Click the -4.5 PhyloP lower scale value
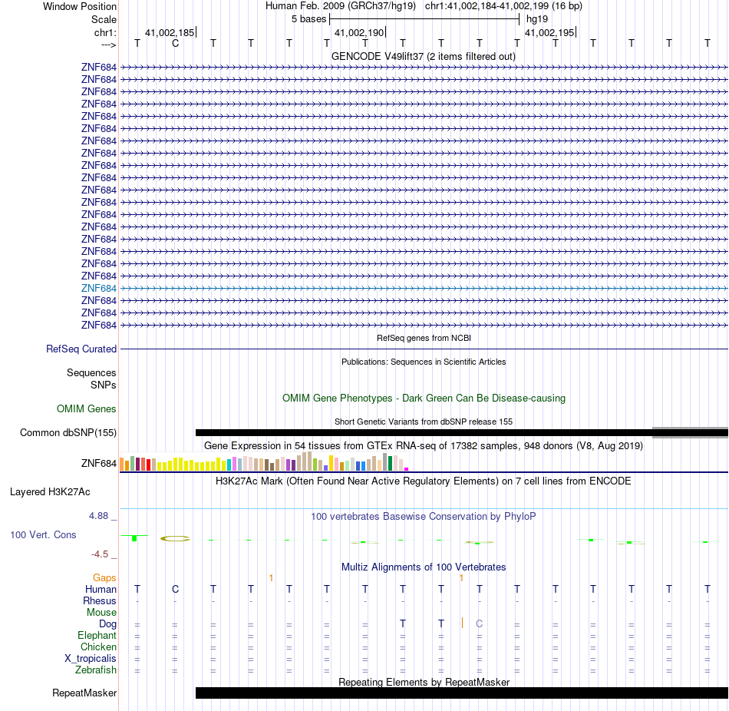Image resolution: width=729 pixels, height=711 pixels. [100, 554]
